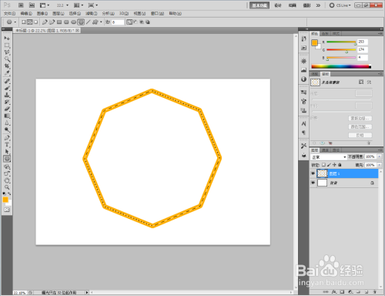Hide the Background layer visibility eye
385x296 pixels.
pos(313,183)
